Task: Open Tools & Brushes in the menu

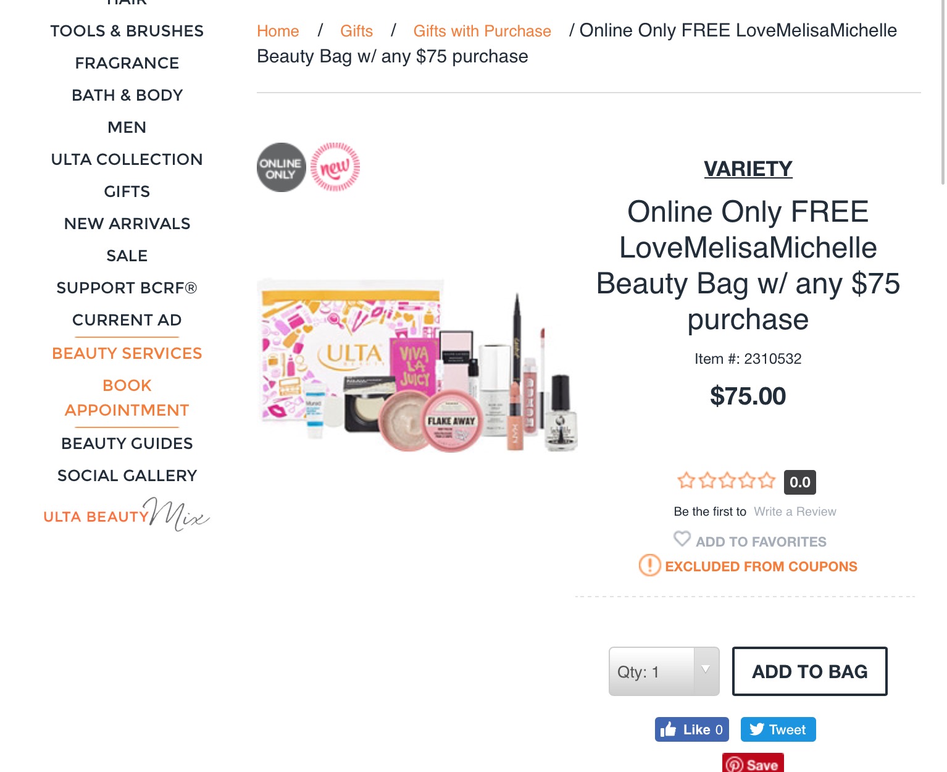Action: point(127,31)
